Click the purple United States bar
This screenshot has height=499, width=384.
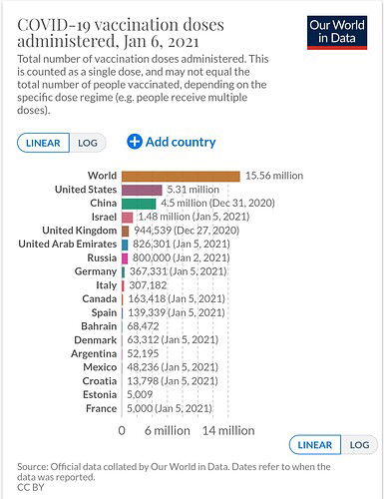[x=142, y=190]
